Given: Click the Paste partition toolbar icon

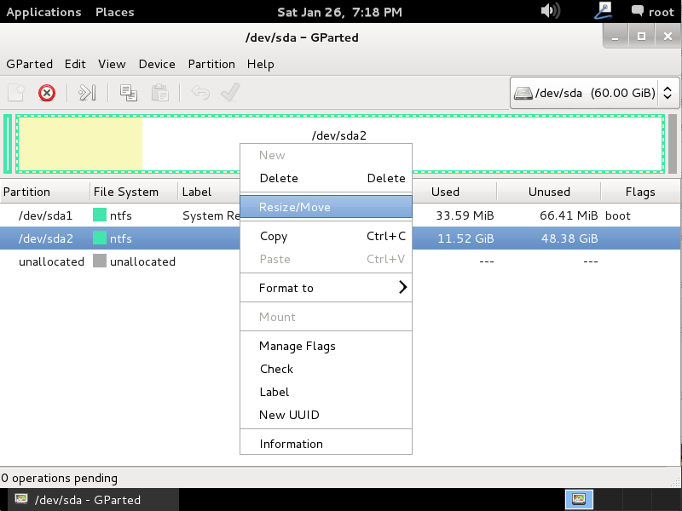Looking at the screenshot, I should [x=159, y=93].
